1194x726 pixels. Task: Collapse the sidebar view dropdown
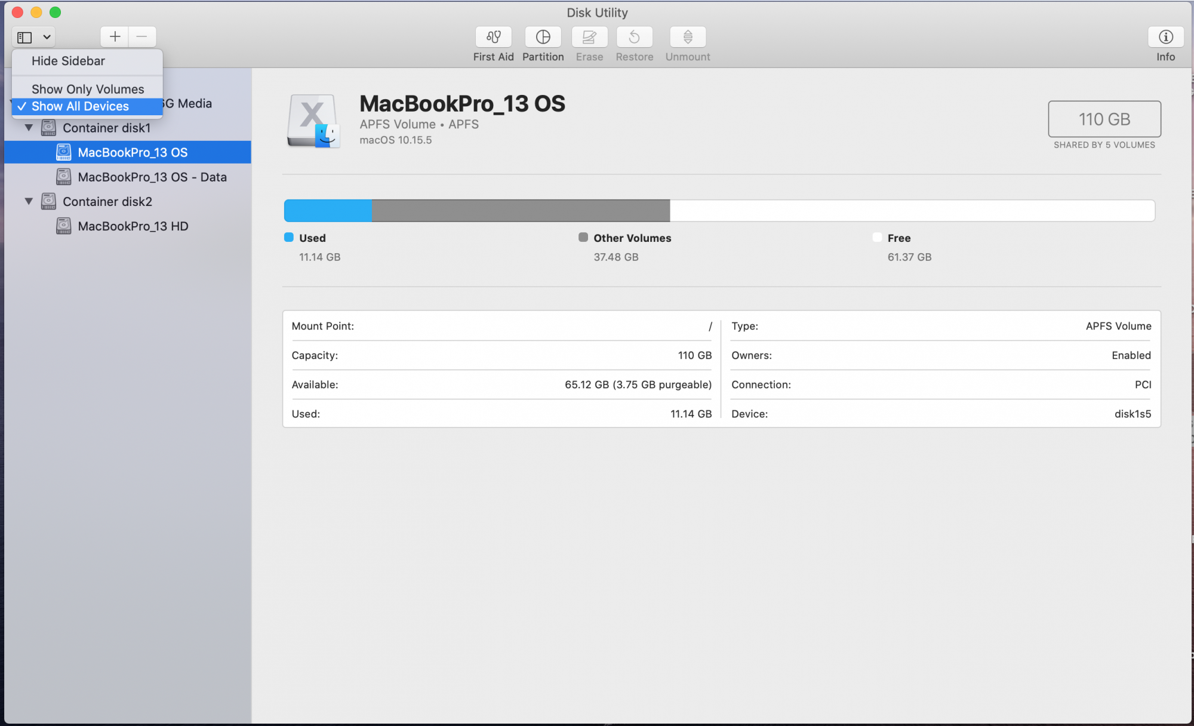pos(33,36)
